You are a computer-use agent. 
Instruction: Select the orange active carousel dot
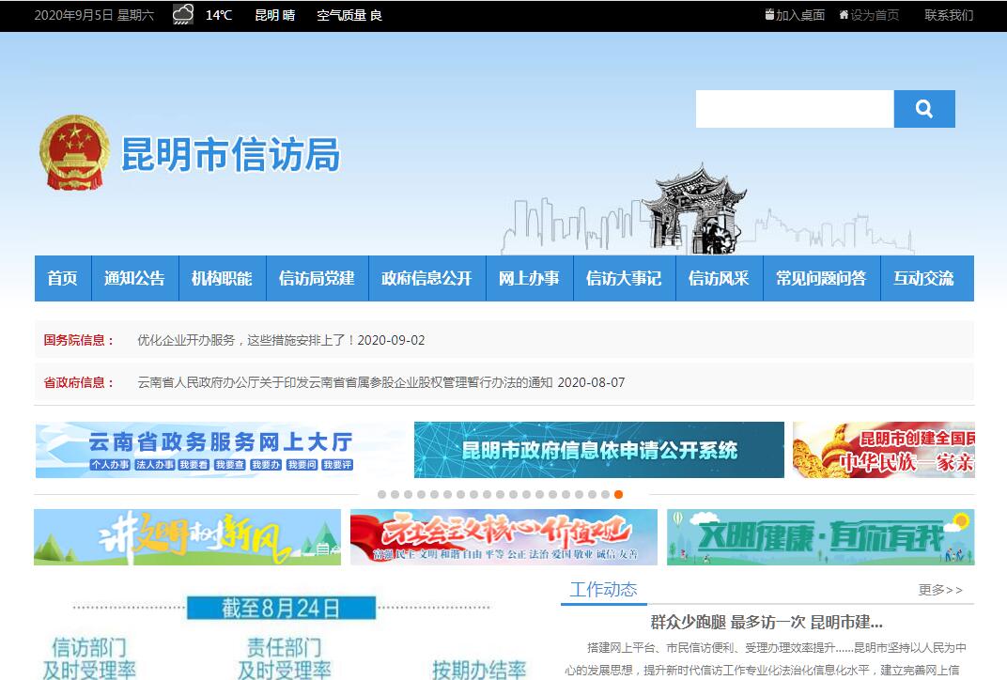pos(618,494)
